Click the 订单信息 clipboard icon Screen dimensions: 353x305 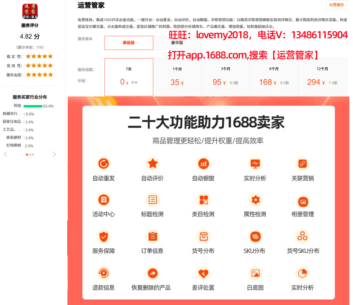153,236
